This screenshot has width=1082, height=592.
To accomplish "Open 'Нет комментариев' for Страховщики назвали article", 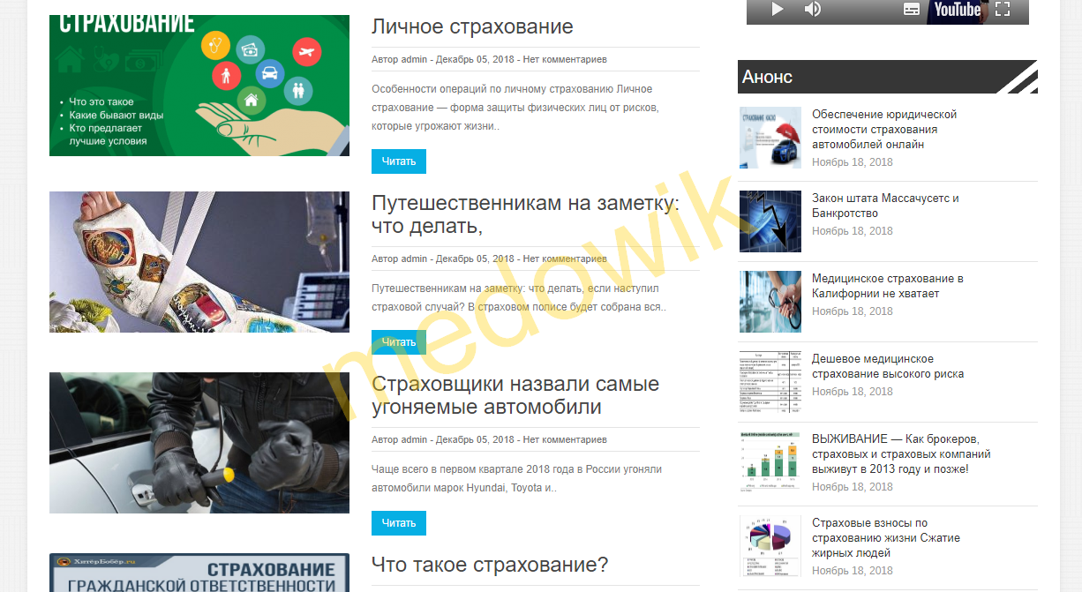I will 565,439.
